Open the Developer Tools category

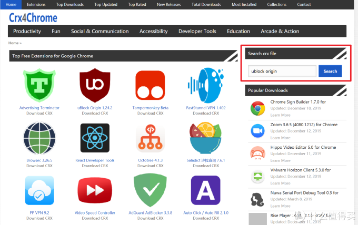point(197,31)
